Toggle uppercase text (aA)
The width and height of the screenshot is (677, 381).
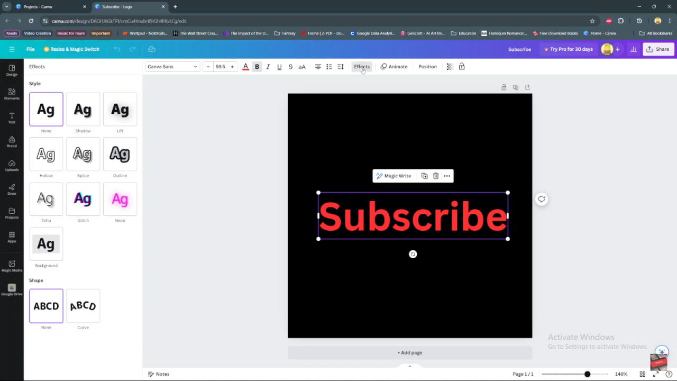tap(302, 67)
